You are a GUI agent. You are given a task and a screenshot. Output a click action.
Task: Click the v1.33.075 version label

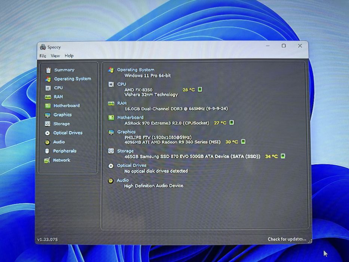[x=48, y=240]
